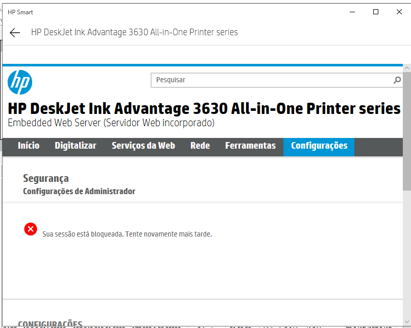Open the Digitalizar tab
Screen dimensions: 411x328
tap(76, 147)
